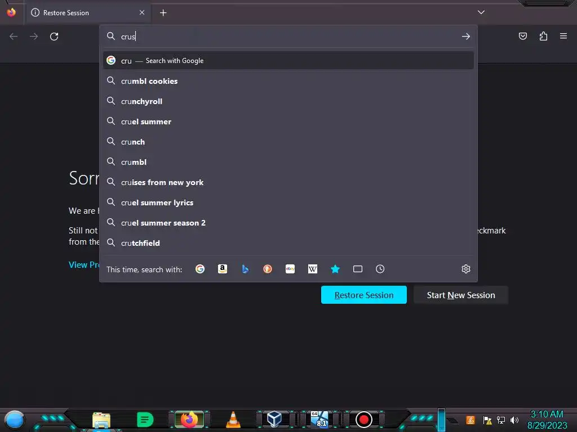Pick 'cruel summer lyrics' suggestion
Image resolution: width=577 pixels, height=432 pixels.
coord(288,202)
